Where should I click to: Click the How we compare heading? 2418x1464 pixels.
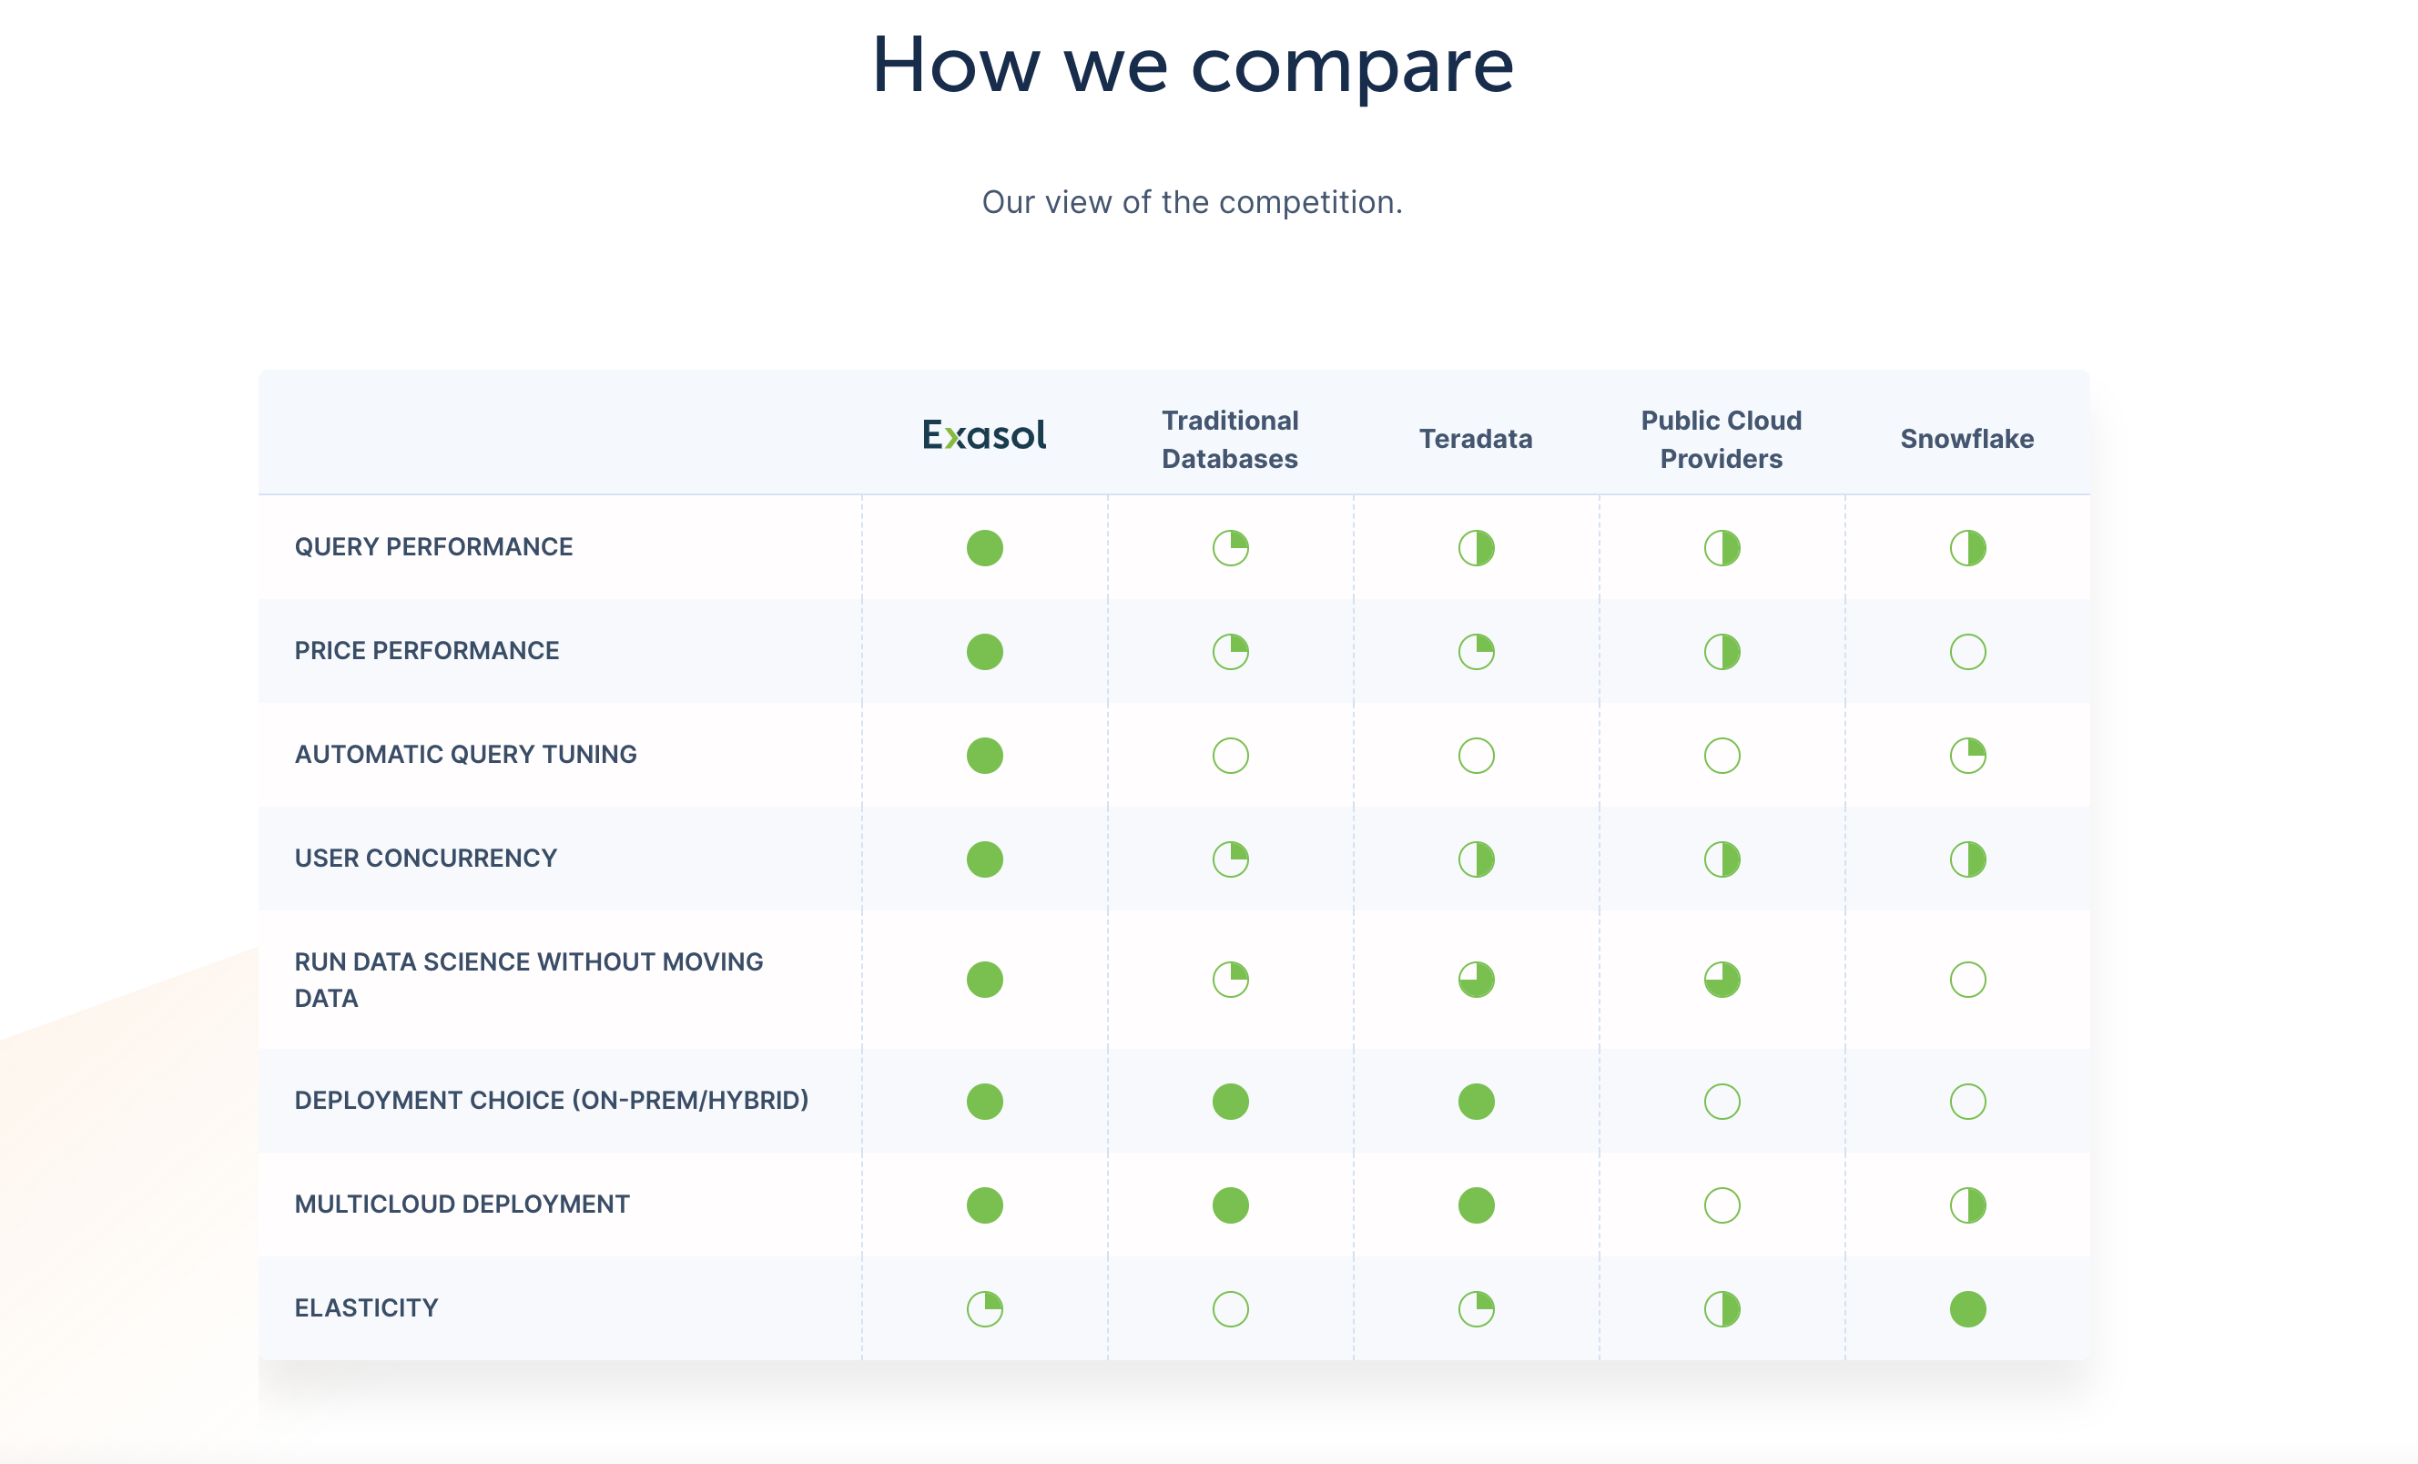pos(1193,65)
